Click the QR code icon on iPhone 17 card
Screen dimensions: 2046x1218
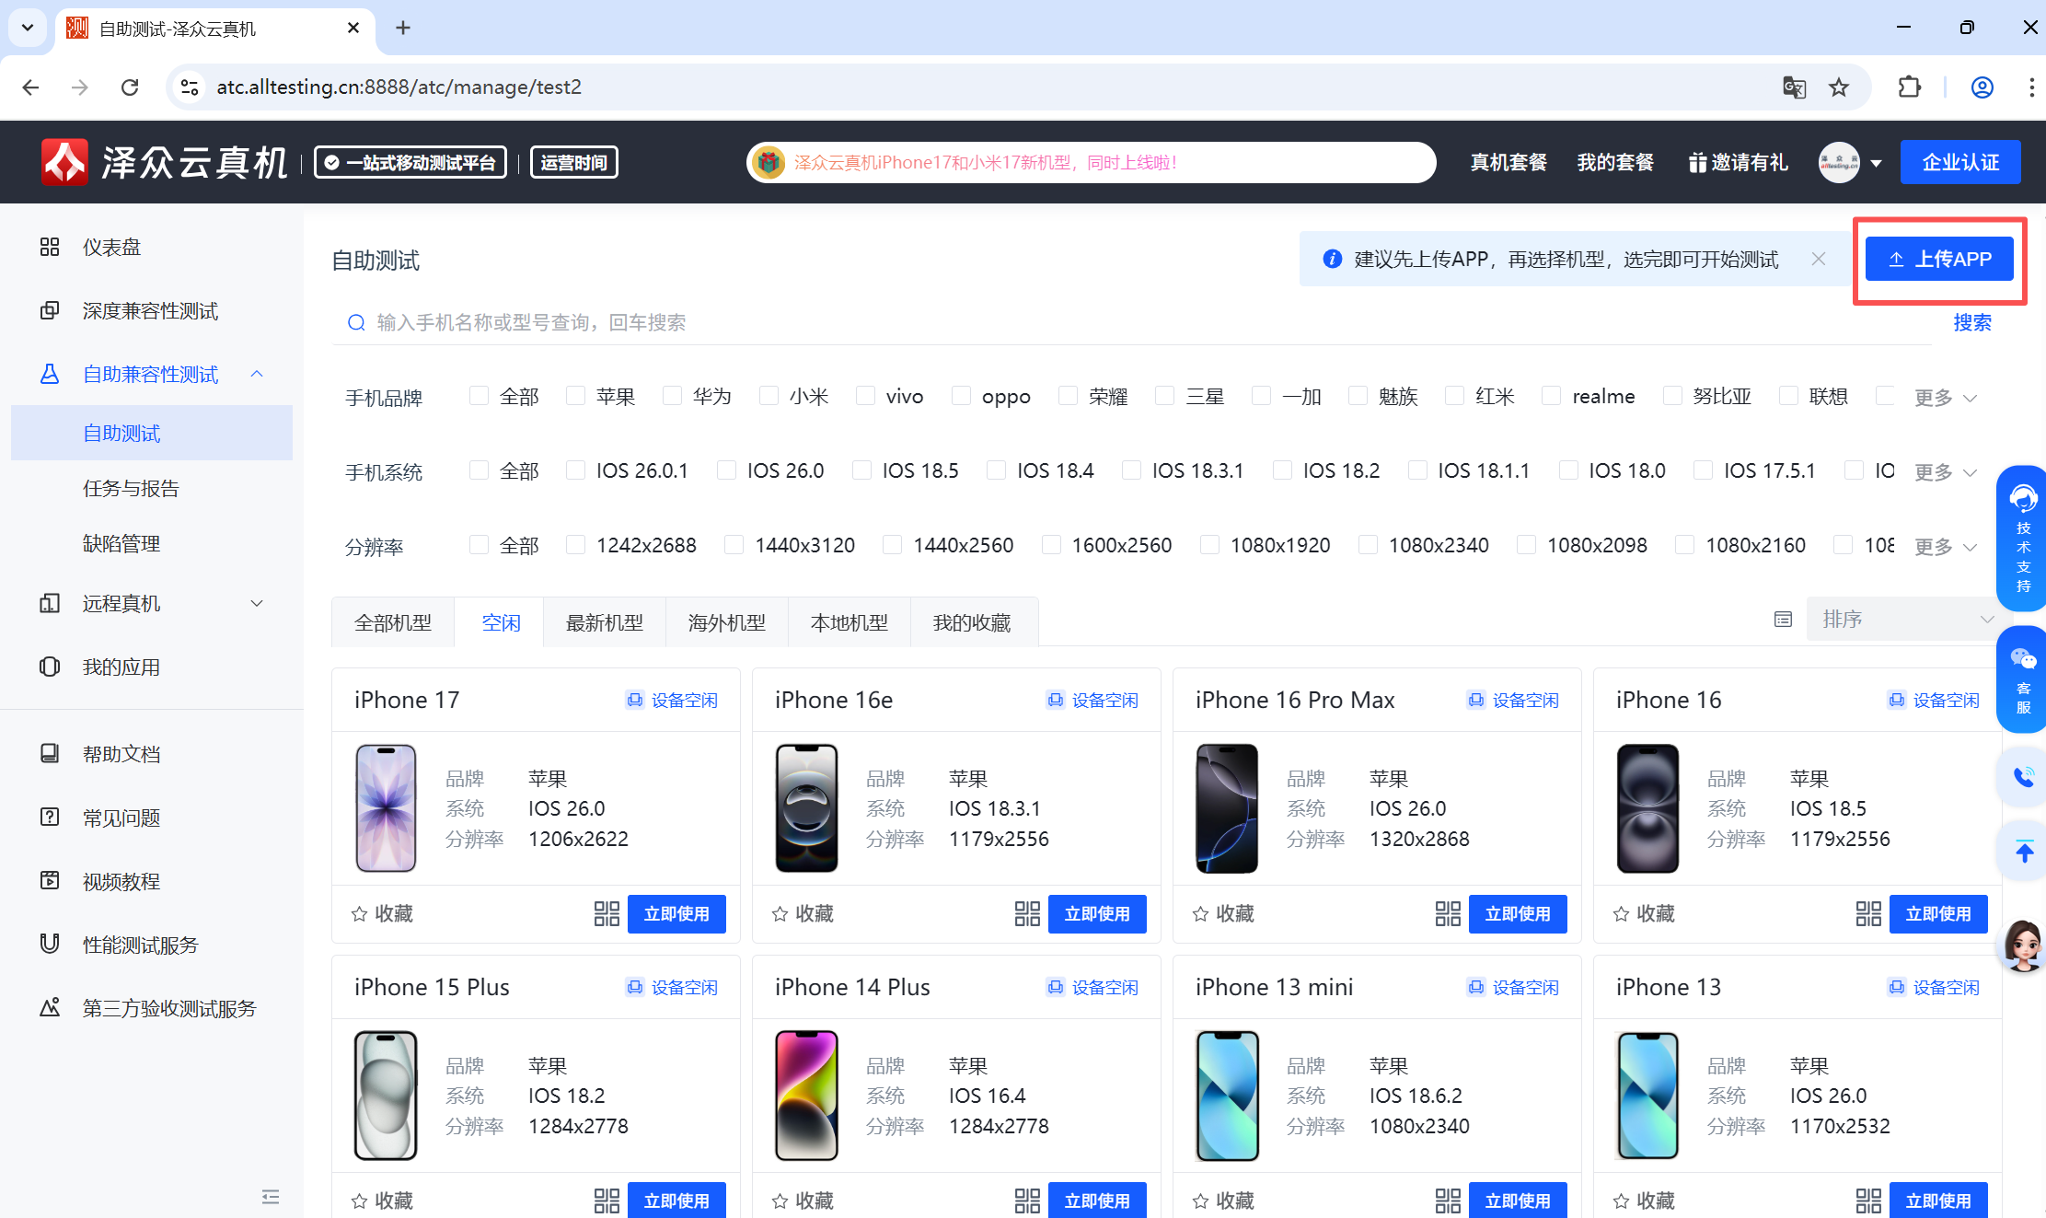[x=607, y=913]
